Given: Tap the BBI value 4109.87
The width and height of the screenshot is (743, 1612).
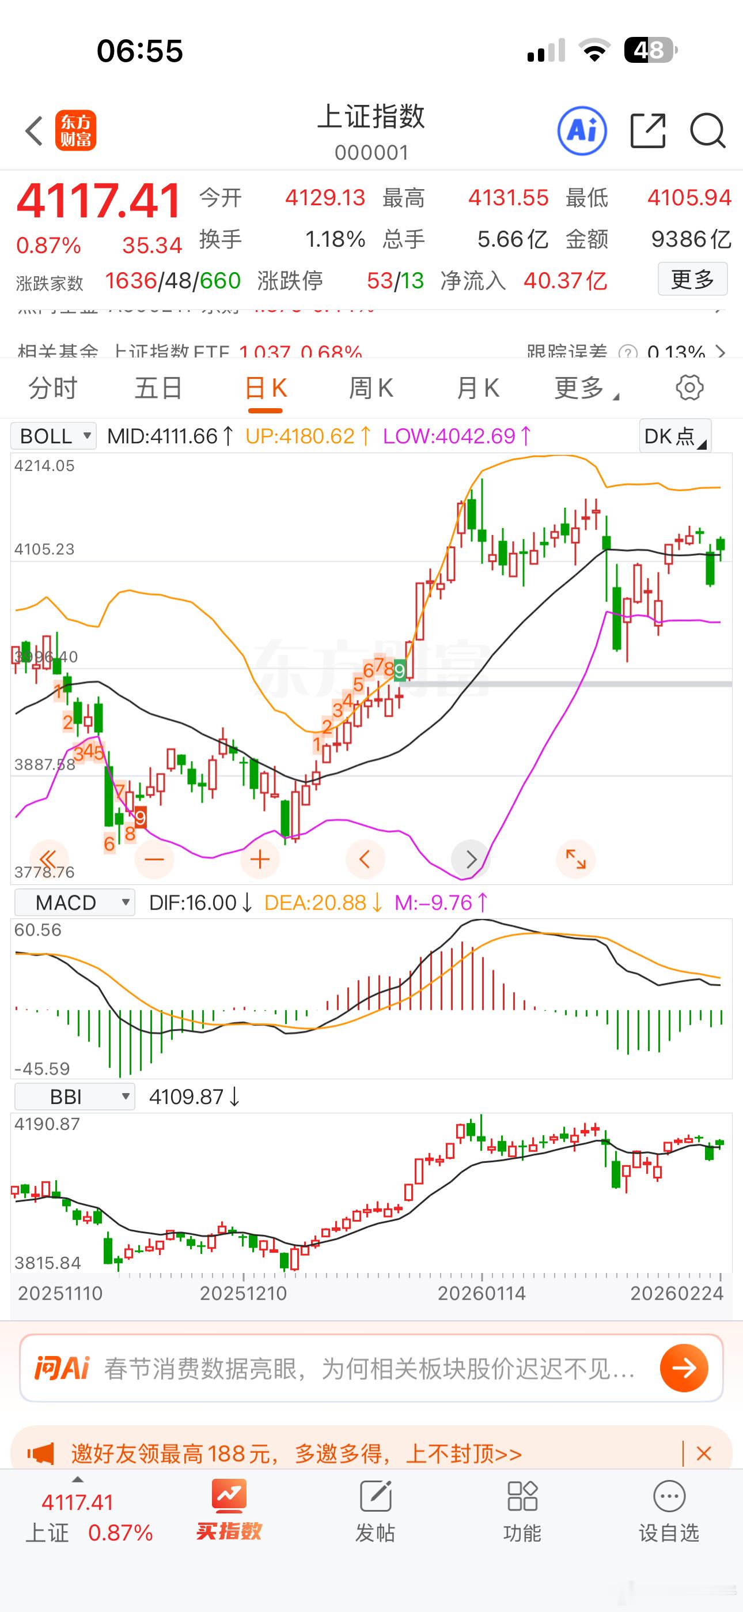Looking at the screenshot, I should click(x=194, y=1097).
